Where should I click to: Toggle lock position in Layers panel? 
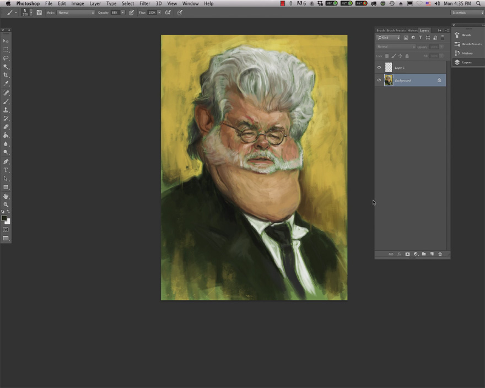[400, 56]
